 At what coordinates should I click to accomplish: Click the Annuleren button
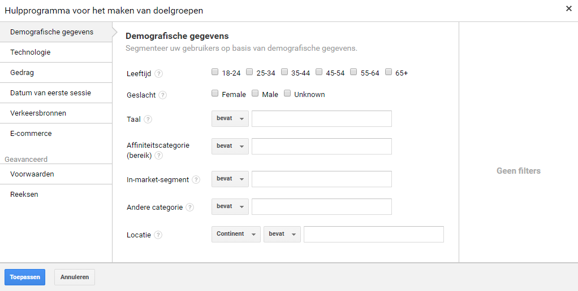tap(75, 277)
